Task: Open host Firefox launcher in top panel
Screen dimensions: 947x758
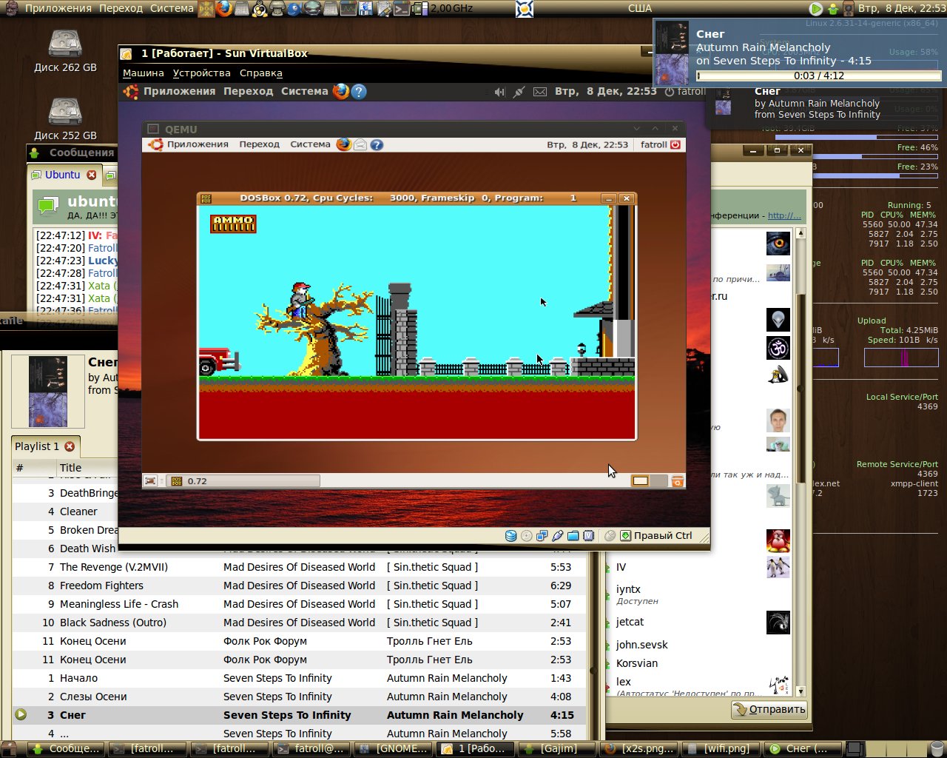Action: [x=224, y=9]
